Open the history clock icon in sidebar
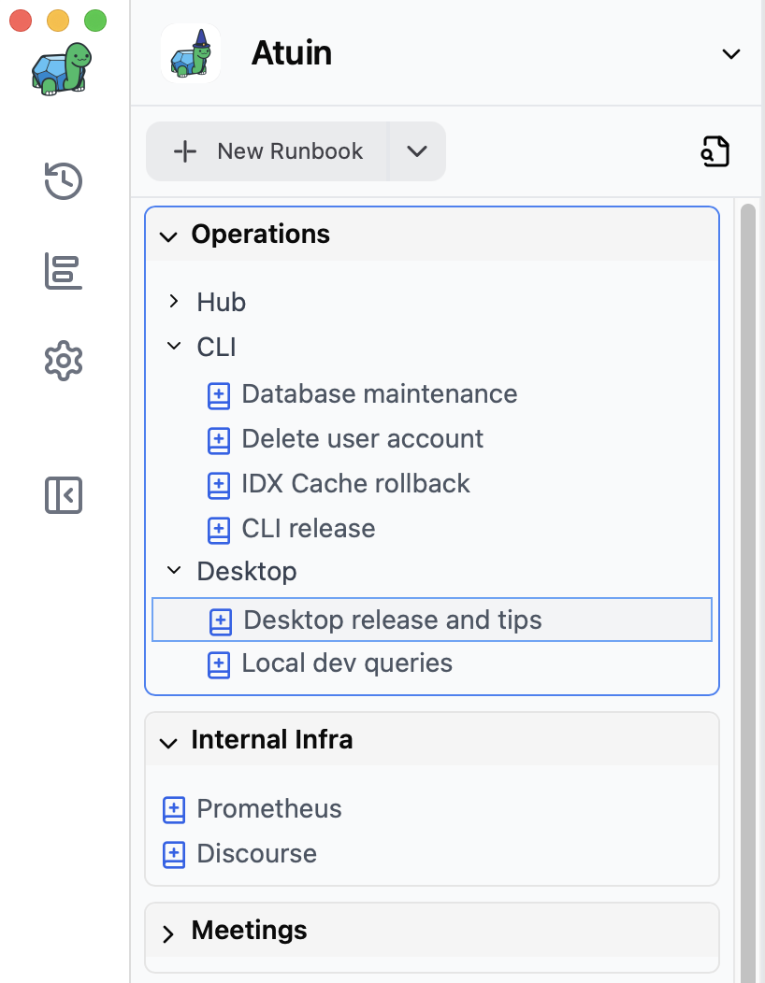 pyautogui.click(x=64, y=181)
